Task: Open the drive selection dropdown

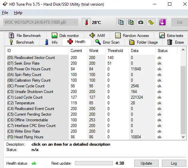Action: (41, 22)
